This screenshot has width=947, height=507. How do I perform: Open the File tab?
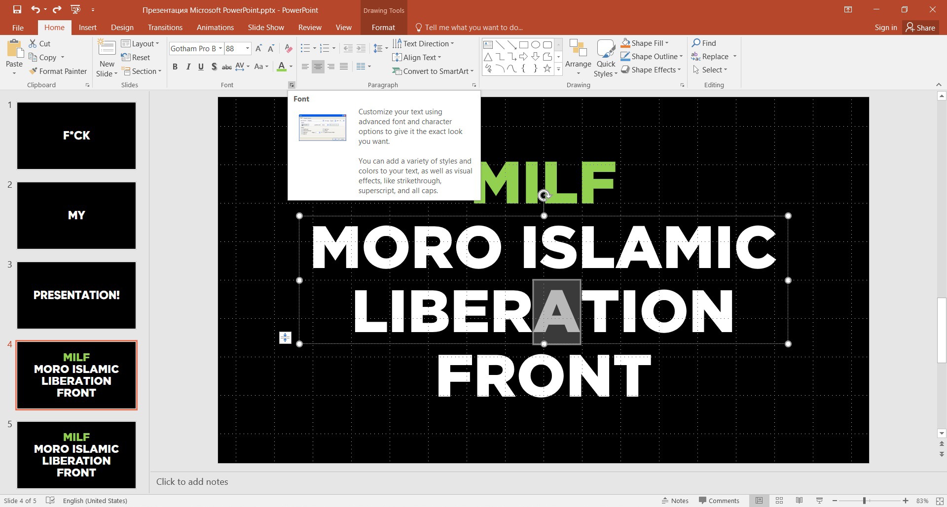coord(18,28)
